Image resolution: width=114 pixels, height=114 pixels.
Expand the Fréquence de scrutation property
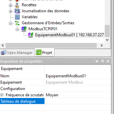tap(2, 95)
